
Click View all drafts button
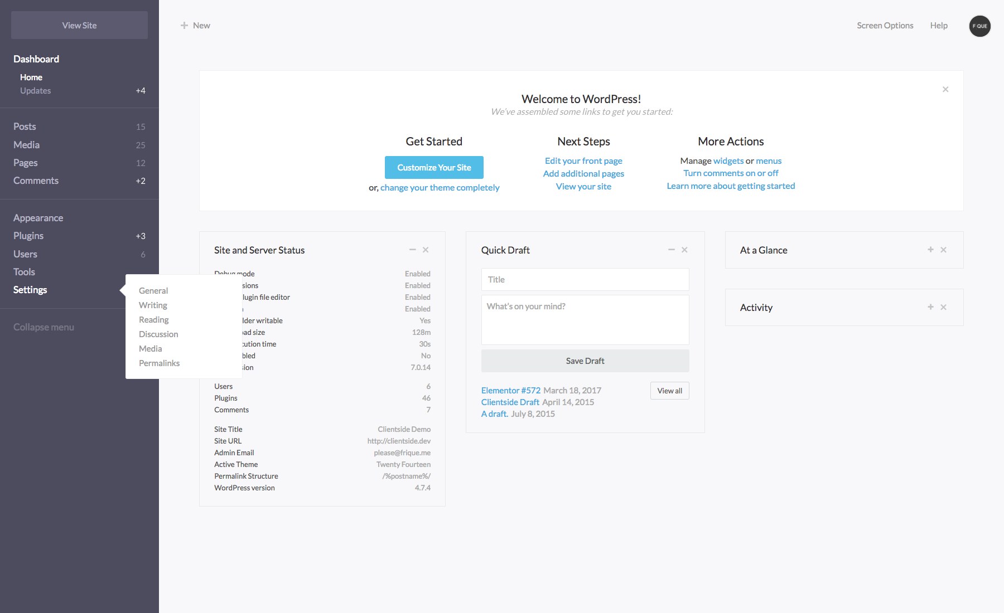tap(669, 391)
